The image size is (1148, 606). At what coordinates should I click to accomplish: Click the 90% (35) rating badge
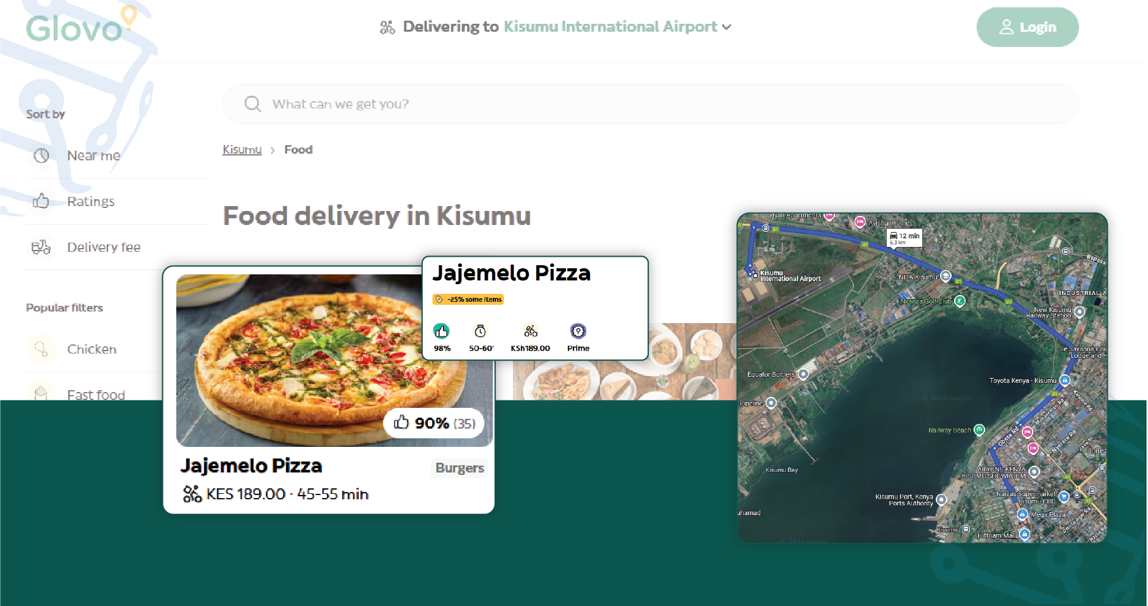pyautogui.click(x=434, y=423)
